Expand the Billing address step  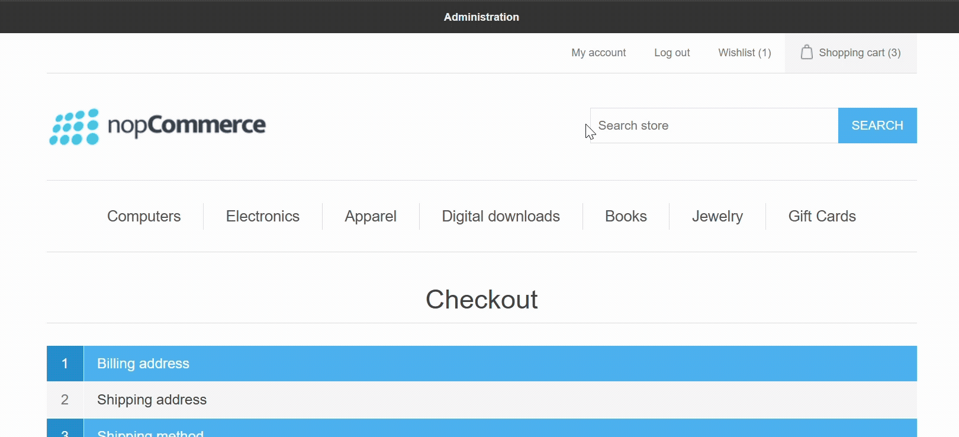(x=143, y=364)
